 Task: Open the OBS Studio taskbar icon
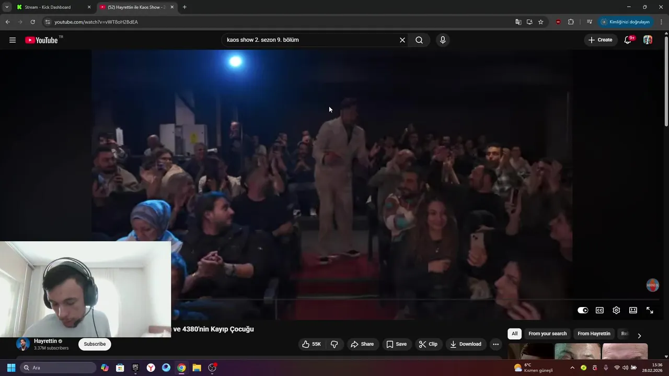pyautogui.click(x=212, y=368)
